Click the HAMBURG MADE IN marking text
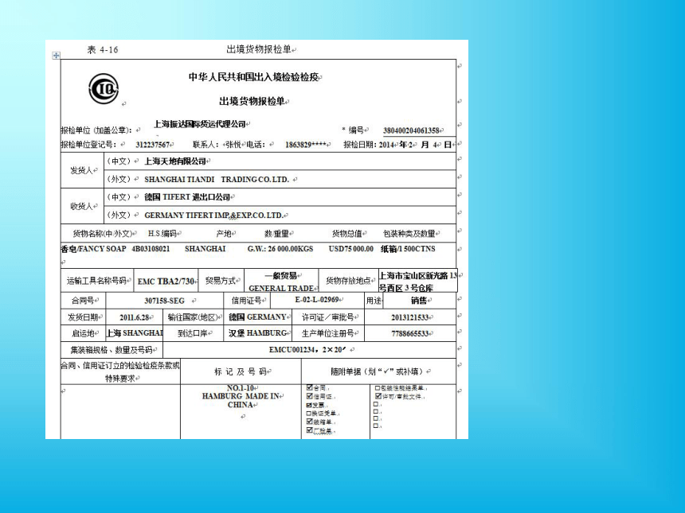This screenshot has width=685, height=513. pyautogui.click(x=241, y=396)
